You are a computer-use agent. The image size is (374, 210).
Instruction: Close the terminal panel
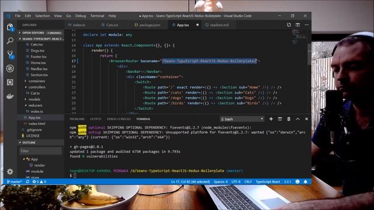[x=306, y=119]
